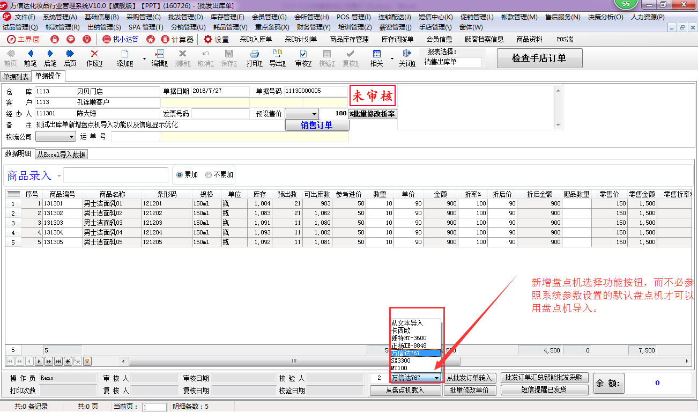Go to next record with 后笔
Image resolution: width=698 pixels, height=412 pixels.
(x=50, y=58)
